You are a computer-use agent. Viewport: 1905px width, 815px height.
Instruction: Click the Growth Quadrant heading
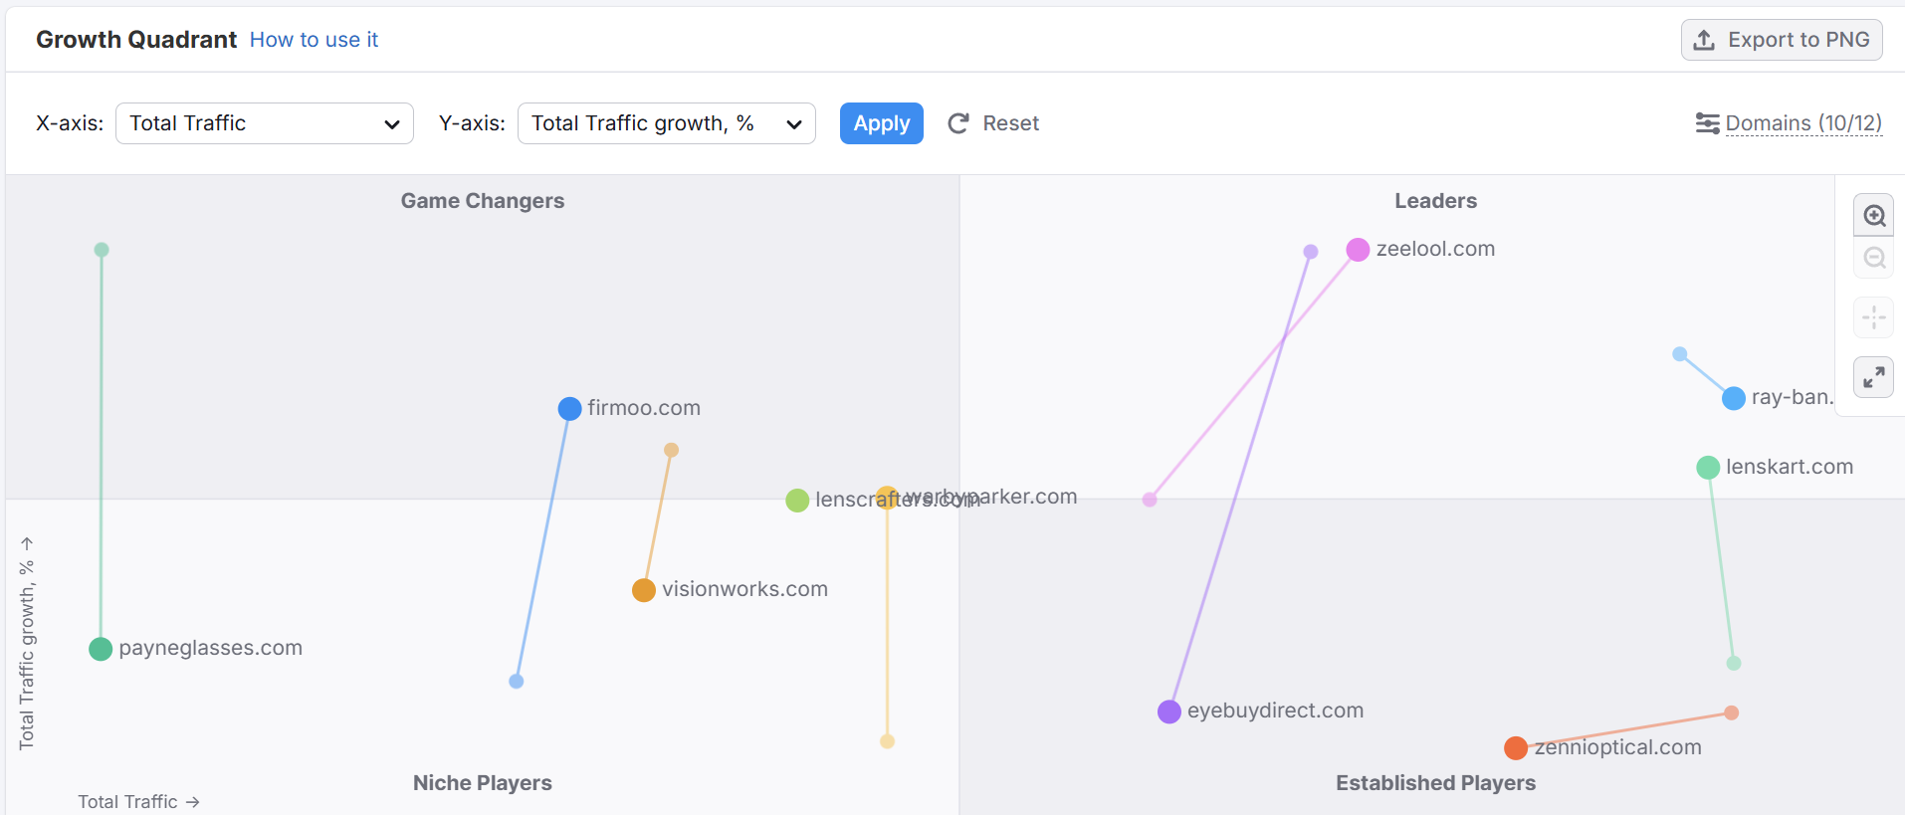click(x=136, y=40)
